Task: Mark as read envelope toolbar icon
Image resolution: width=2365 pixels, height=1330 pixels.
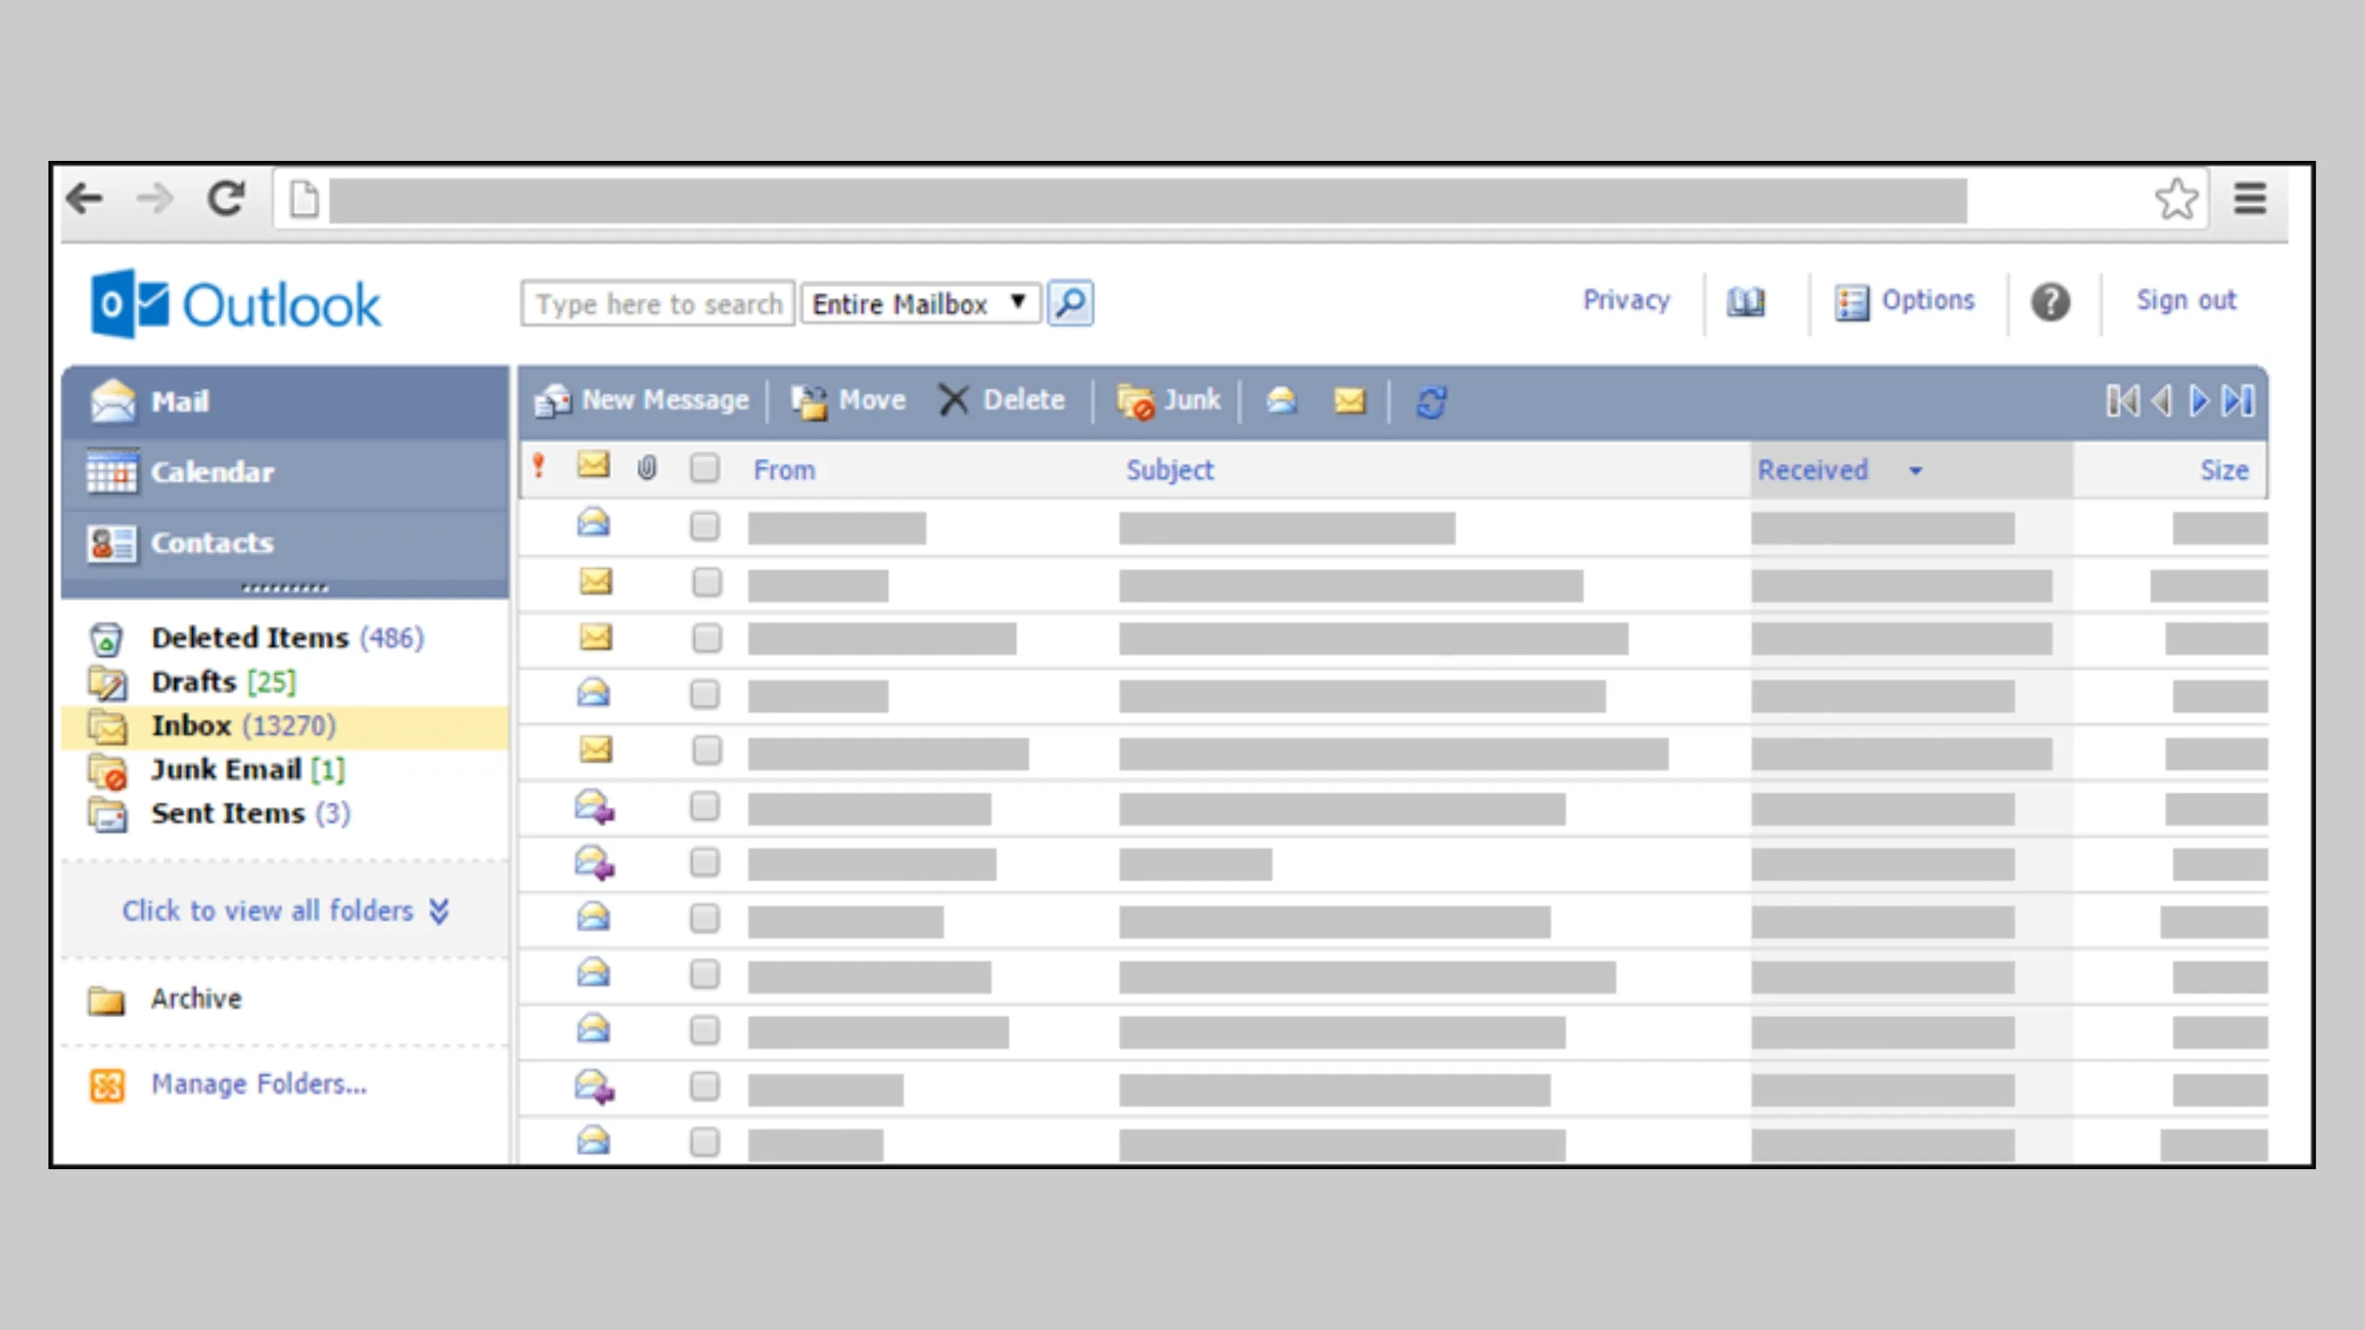Action: point(1282,400)
